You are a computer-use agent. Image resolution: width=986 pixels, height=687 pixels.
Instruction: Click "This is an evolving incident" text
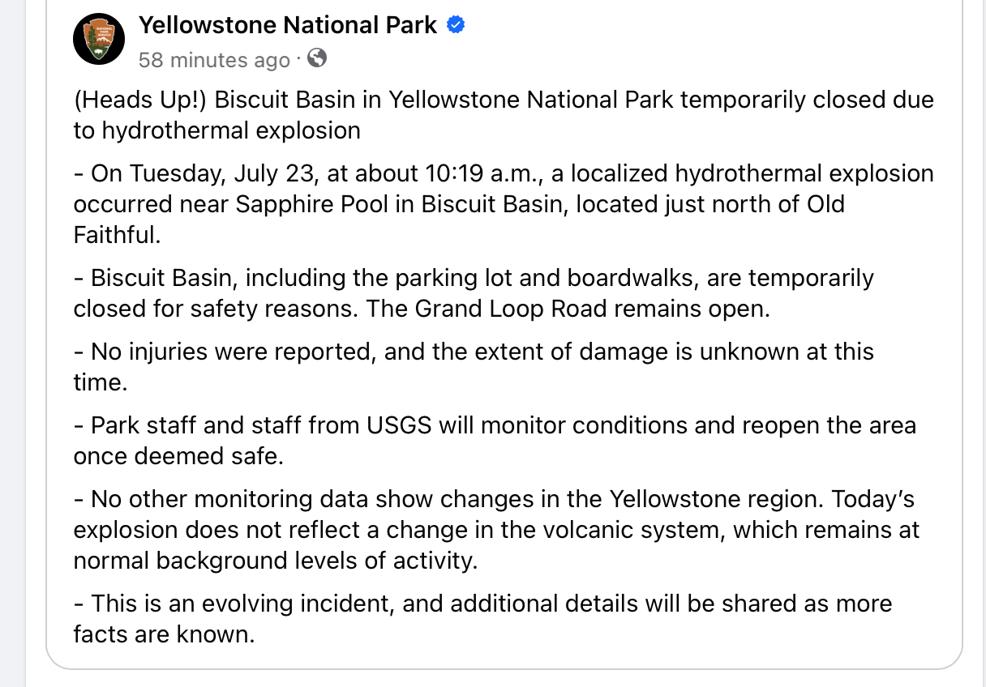(x=241, y=604)
